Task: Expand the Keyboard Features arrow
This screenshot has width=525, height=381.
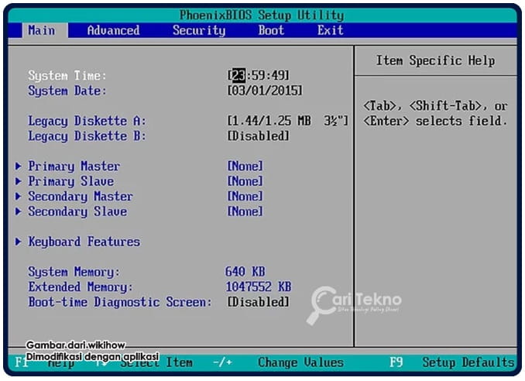Action: [x=19, y=242]
